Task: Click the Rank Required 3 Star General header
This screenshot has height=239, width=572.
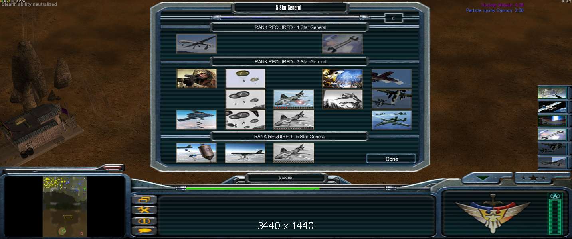Action: point(290,62)
